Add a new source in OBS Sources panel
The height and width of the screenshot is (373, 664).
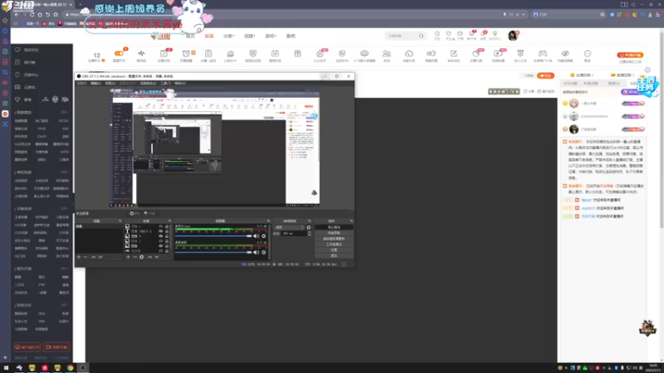coord(128,257)
